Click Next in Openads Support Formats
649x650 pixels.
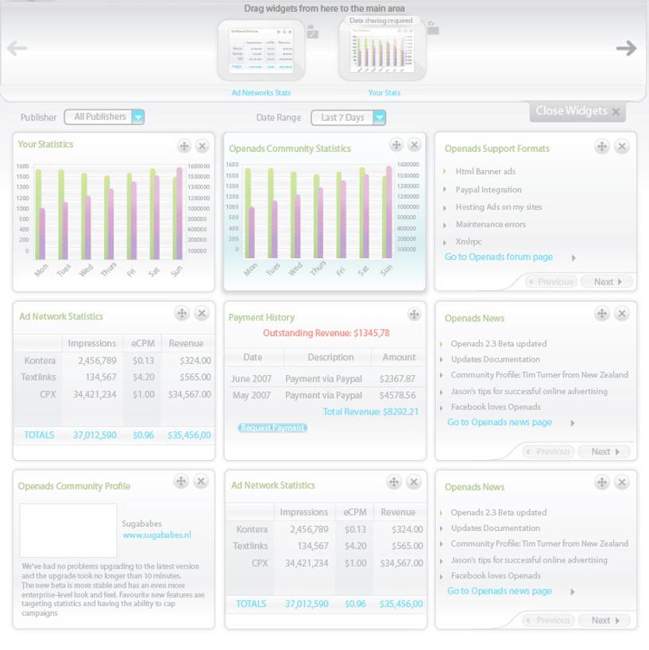[607, 282]
